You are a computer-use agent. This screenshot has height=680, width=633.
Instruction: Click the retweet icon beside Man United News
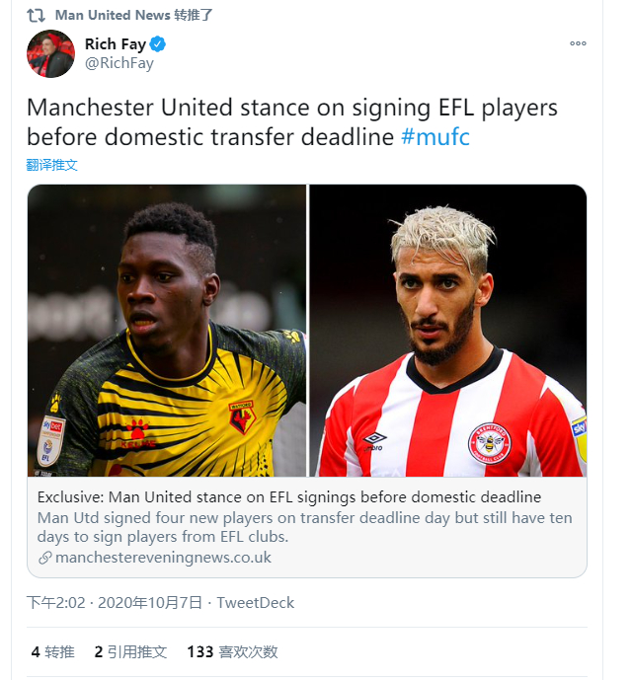[x=36, y=16]
